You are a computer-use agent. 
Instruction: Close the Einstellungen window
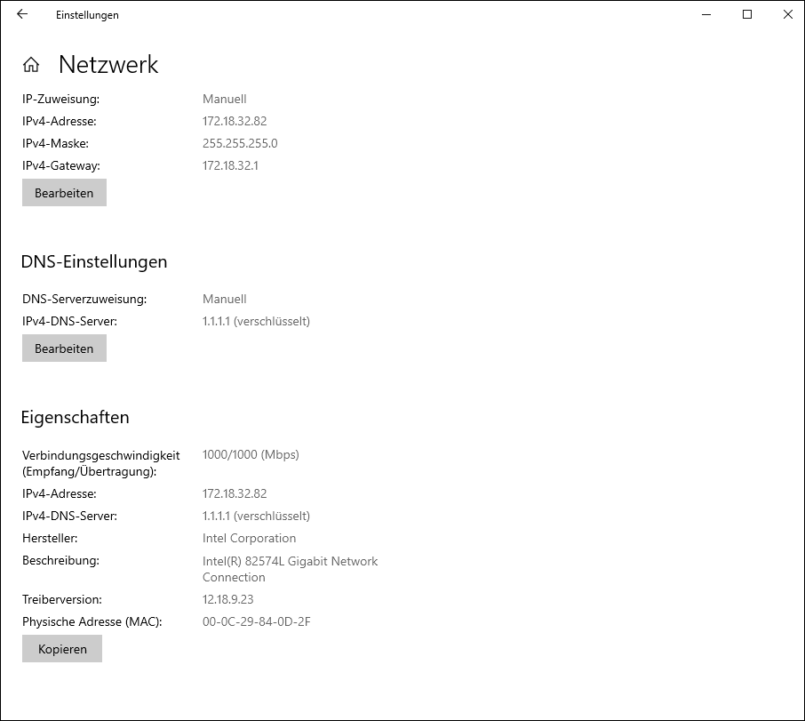(x=787, y=14)
